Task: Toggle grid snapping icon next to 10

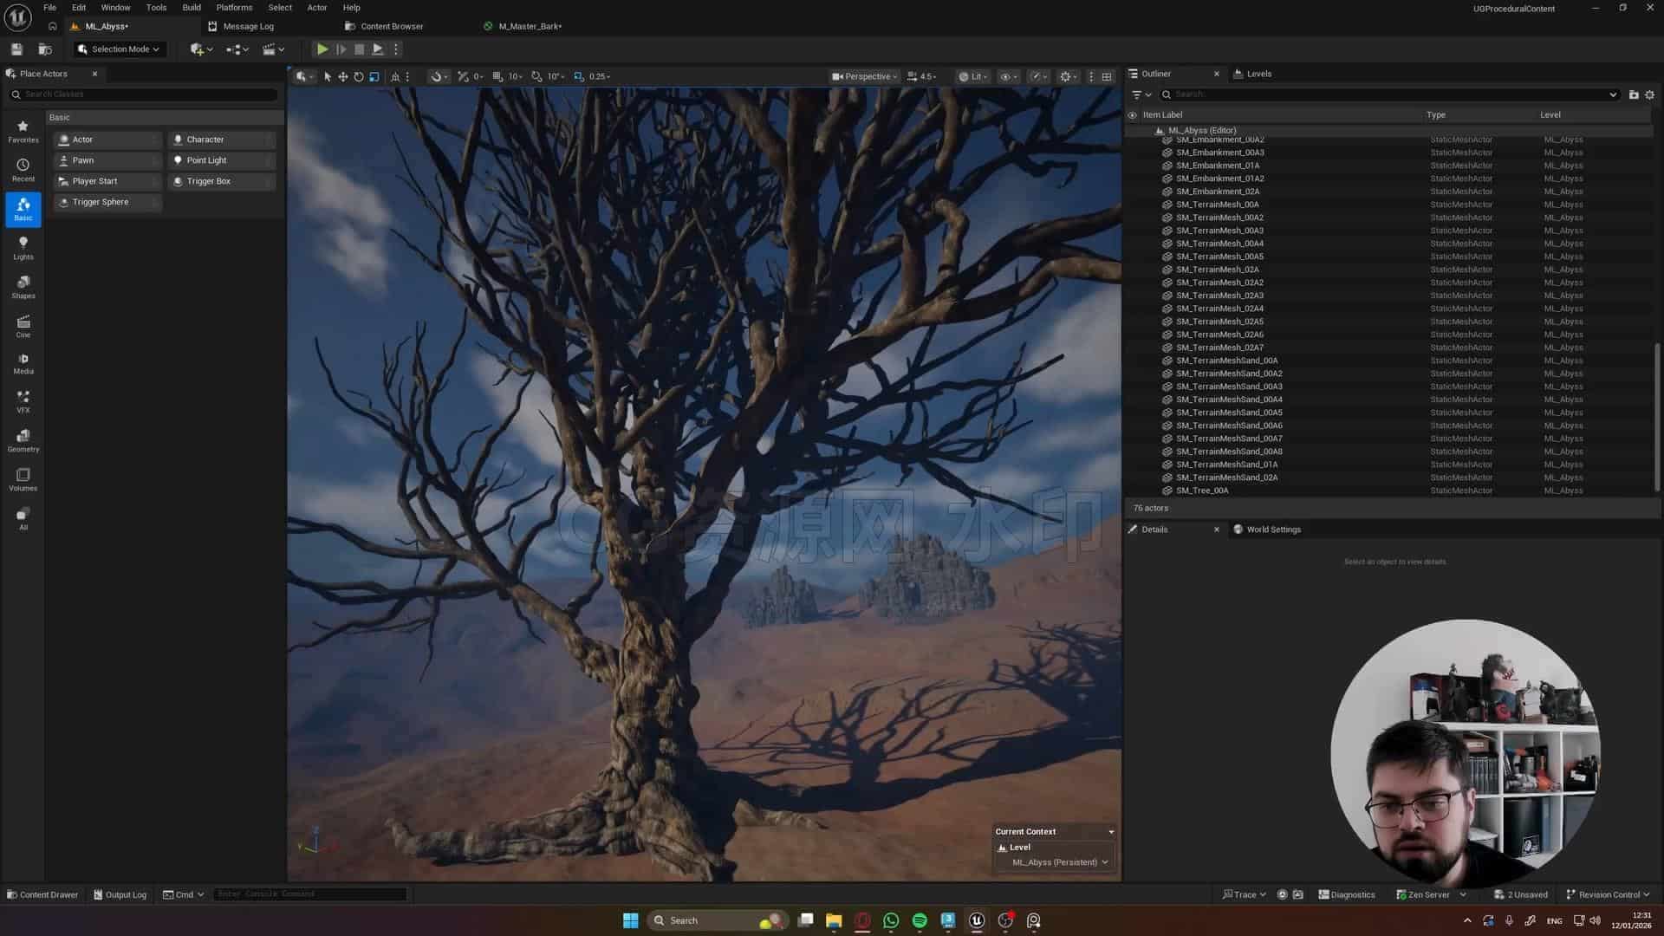Action: coord(497,76)
